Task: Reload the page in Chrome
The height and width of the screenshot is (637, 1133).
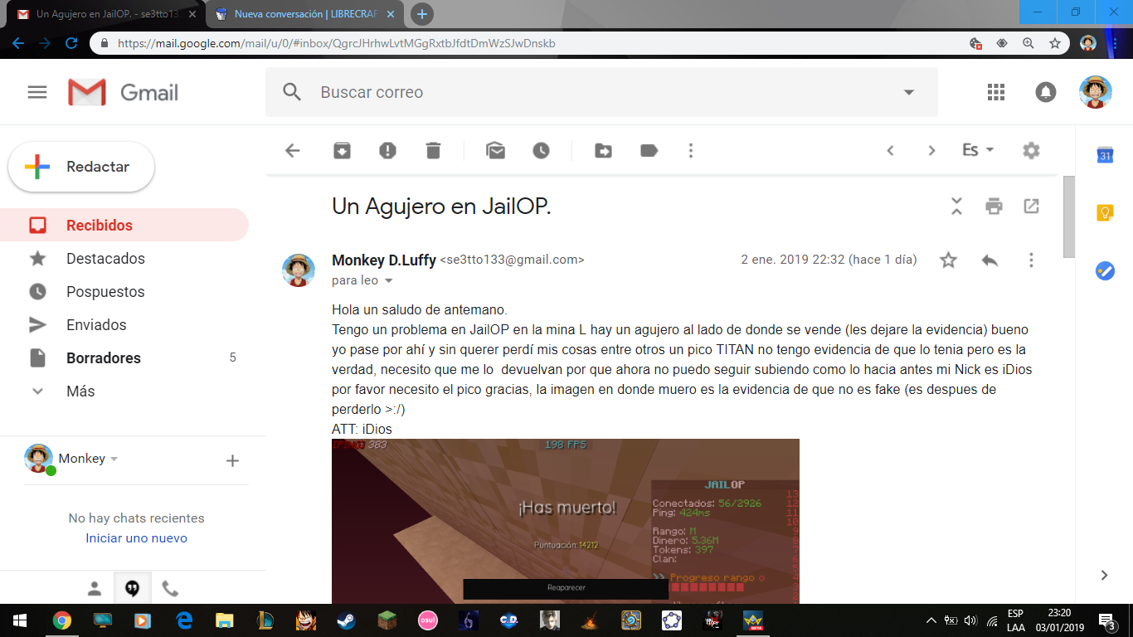Action: (71, 43)
